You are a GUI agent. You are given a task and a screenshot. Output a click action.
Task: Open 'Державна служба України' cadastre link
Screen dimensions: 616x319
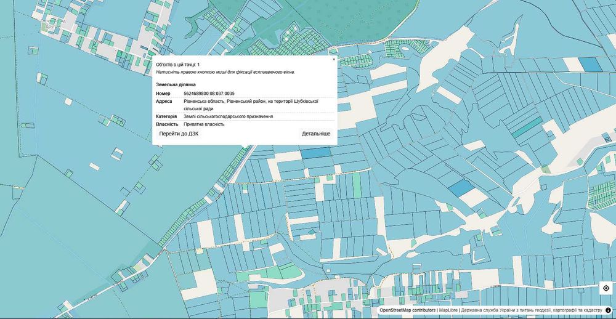[x=532, y=310]
